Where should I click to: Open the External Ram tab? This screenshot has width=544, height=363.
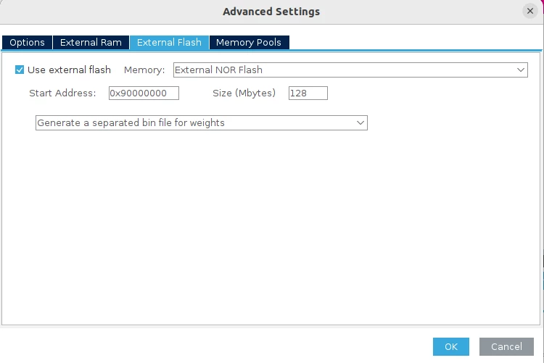[x=91, y=42]
